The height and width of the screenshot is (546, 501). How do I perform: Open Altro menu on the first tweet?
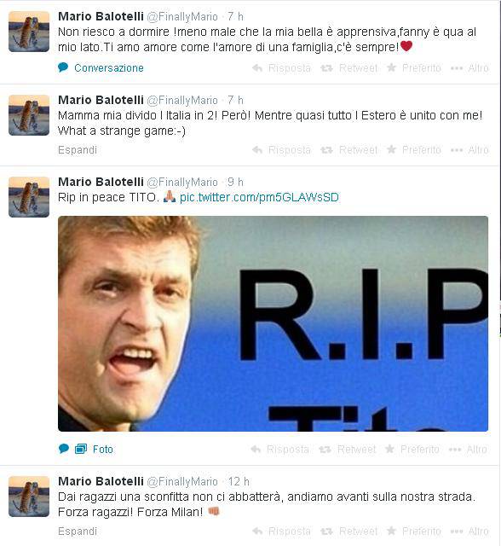pos(469,68)
